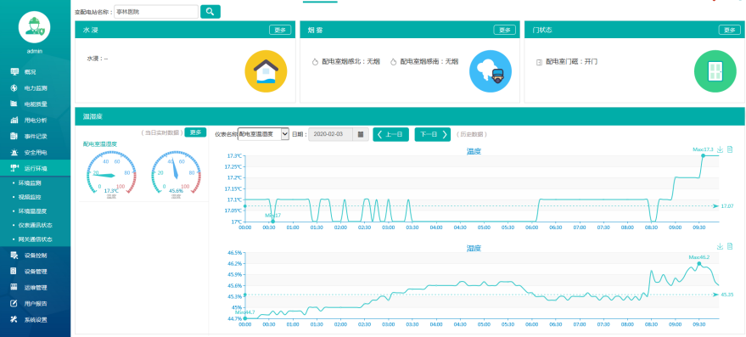This screenshot has width=746, height=337.
Task: Open data view of 温度 chart
Action: [731, 149]
